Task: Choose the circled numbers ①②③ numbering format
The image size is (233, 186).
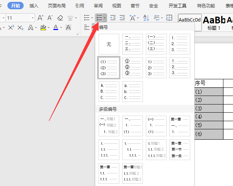Action: 133,67
